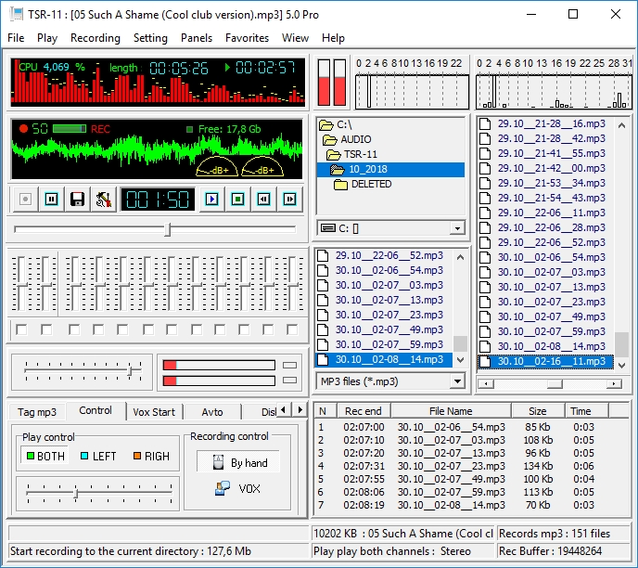
Task: Select the TSR-11 folder in the tree
Action: 352,154
